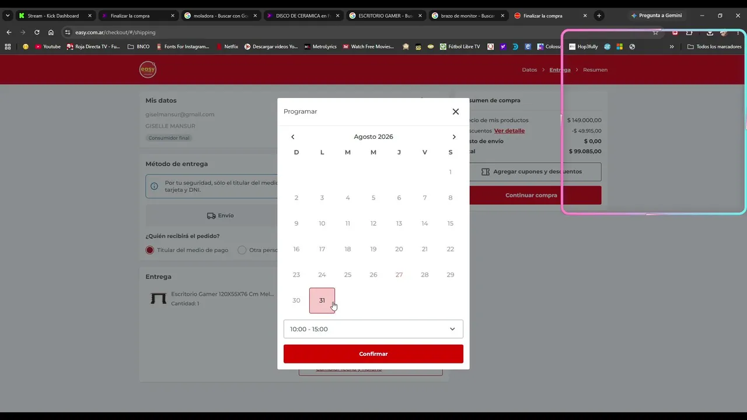Open the Hop3fully bookmark
The width and height of the screenshot is (747, 420).
(583, 47)
